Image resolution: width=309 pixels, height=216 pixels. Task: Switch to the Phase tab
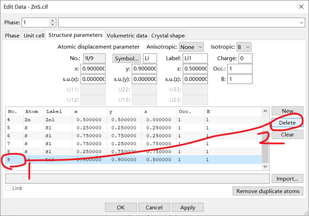pyautogui.click(x=12, y=36)
